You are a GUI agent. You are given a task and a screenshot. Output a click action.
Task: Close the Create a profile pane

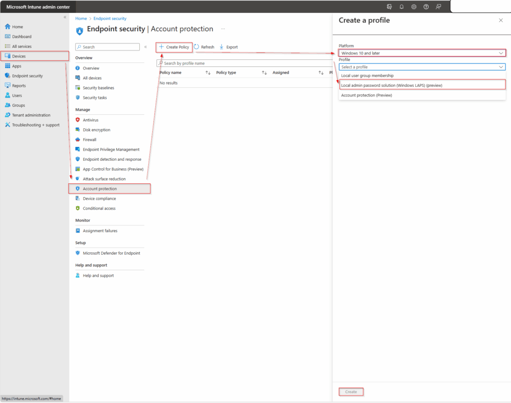pyautogui.click(x=501, y=20)
